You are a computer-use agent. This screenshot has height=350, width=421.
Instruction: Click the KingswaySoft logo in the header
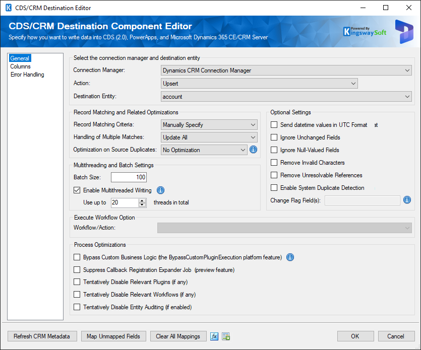[x=365, y=31]
